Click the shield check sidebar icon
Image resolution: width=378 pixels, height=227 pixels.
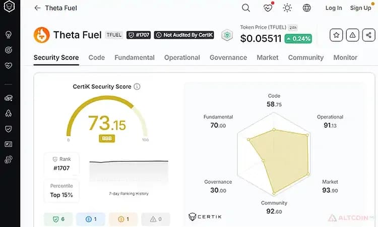point(9,129)
